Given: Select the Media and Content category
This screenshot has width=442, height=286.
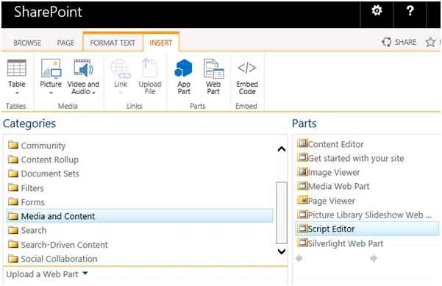Looking at the screenshot, I should (140, 216).
